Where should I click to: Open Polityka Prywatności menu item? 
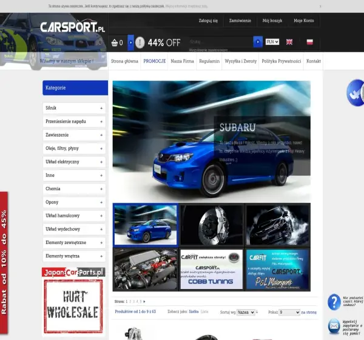tap(281, 61)
